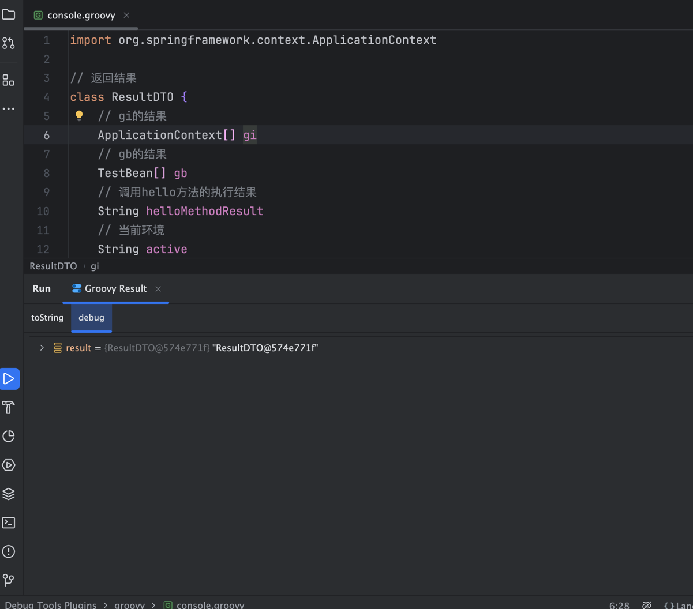Click the ApplicationContext[] type on line 6
Image resolution: width=693 pixels, height=609 pixels.
[x=167, y=135]
